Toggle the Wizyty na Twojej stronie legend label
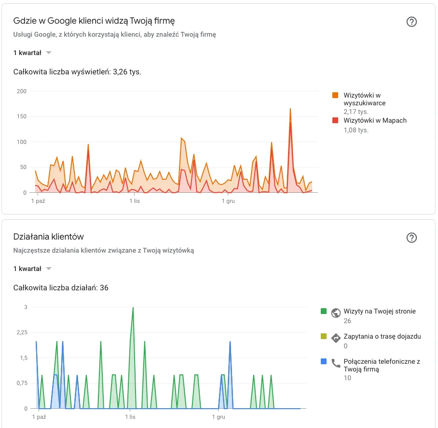Viewport: 438px width, 428px height. [379, 311]
